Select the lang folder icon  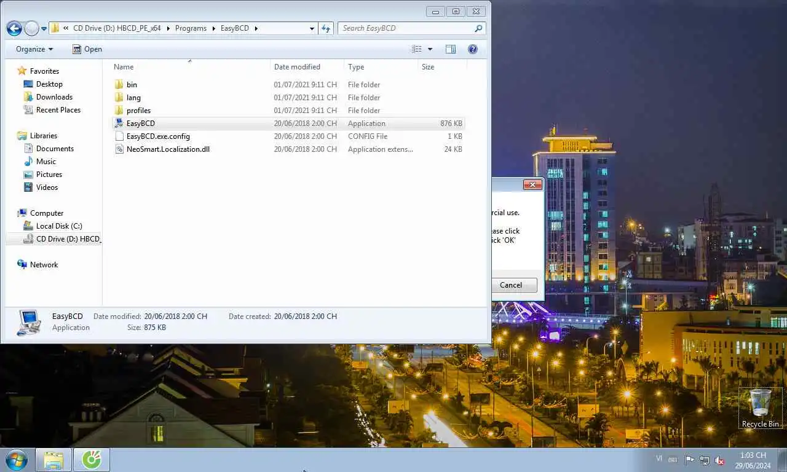pos(119,98)
